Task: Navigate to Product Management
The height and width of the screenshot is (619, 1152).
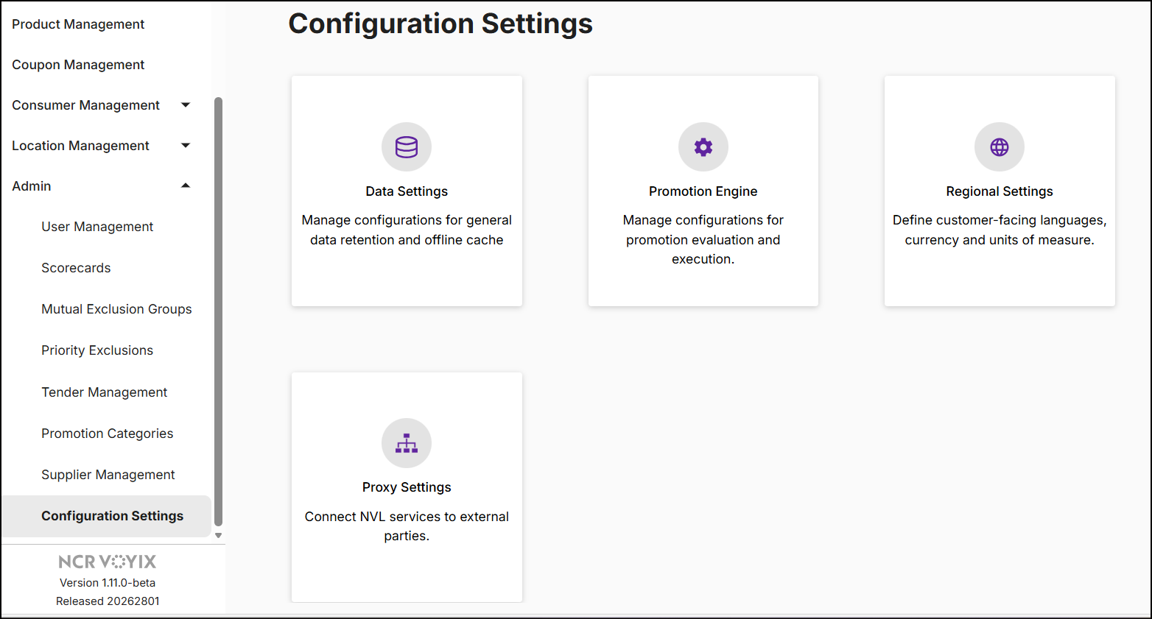Action: click(x=77, y=24)
